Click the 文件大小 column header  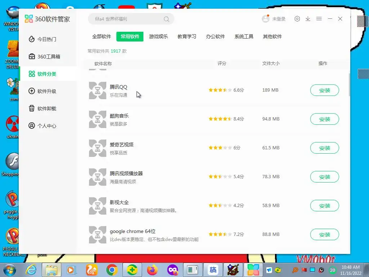coord(271,63)
